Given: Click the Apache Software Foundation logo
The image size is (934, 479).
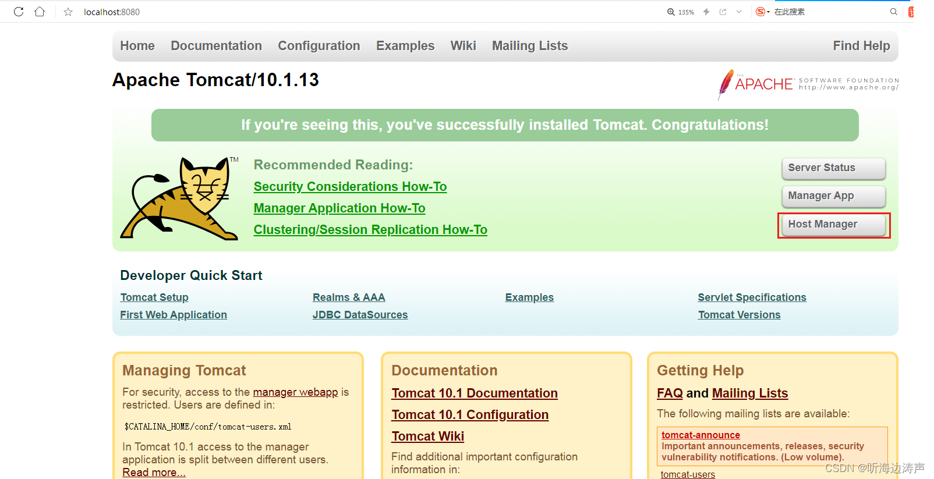Looking at the screenshot, I should click(x=808, y=84).
